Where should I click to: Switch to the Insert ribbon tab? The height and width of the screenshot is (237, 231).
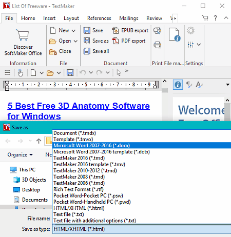(x=49, y=18)
